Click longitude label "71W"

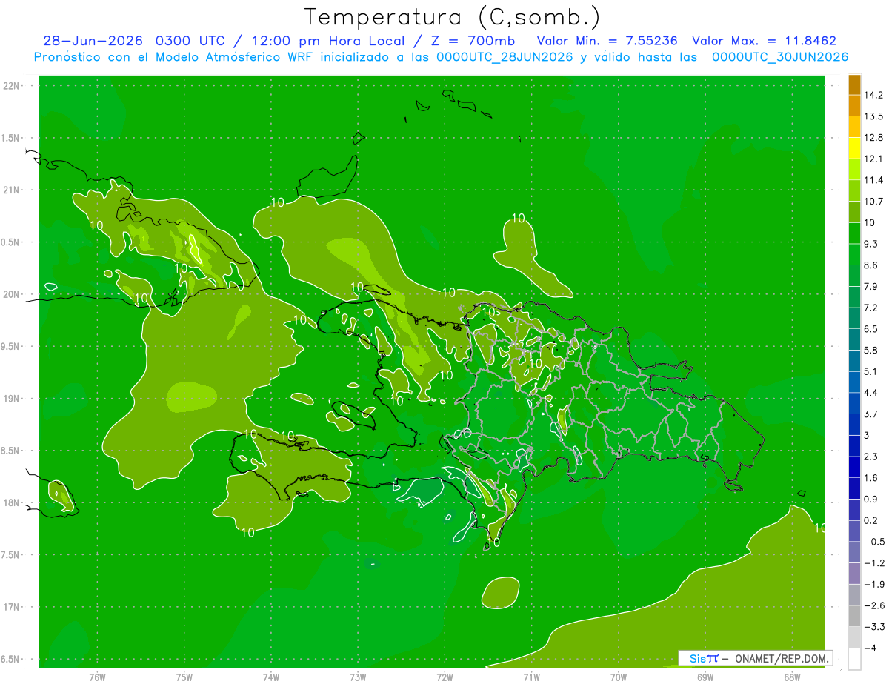(x=531, y=677)
